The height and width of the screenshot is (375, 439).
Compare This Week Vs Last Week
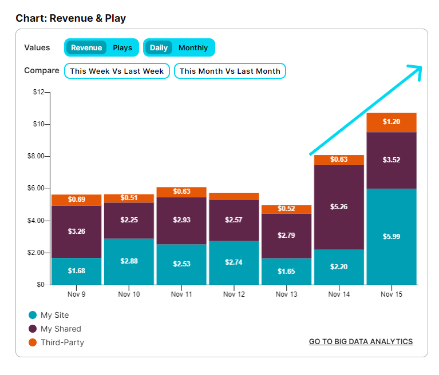[117, 71]
